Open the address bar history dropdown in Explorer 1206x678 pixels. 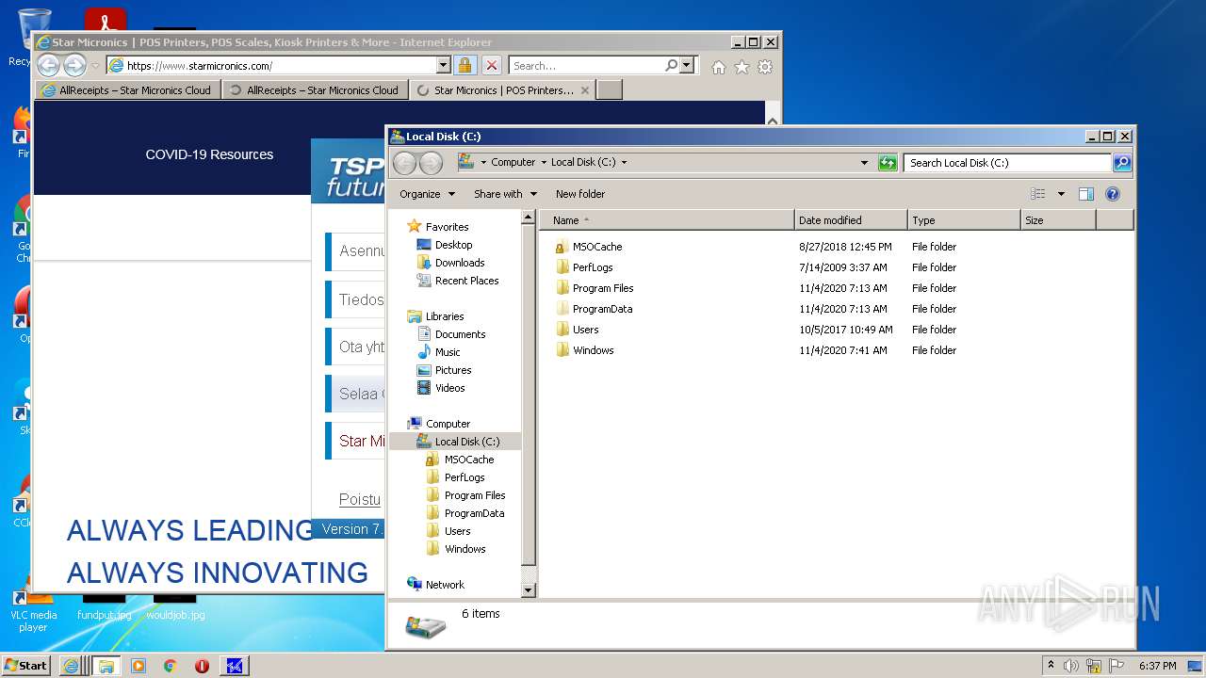[864, 163]
